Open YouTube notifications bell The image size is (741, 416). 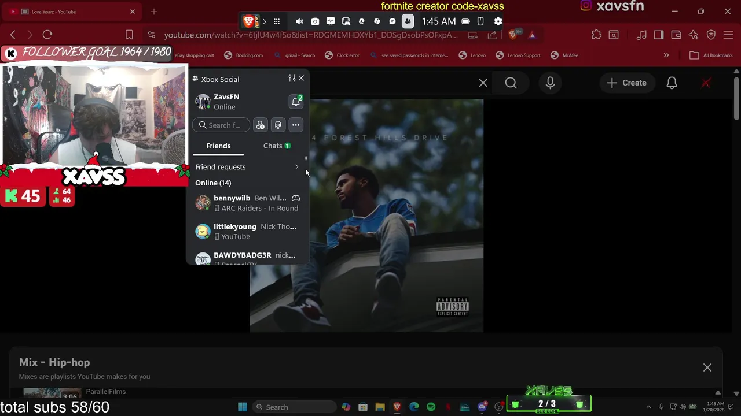pos(672,83)
